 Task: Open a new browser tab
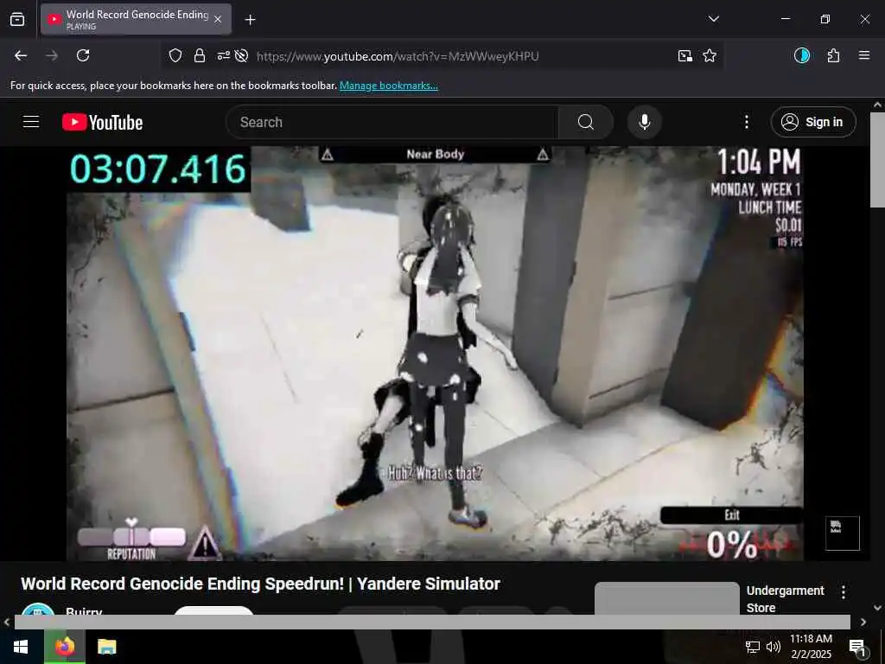[250, 20]
